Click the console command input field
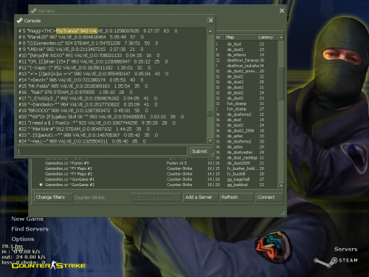The height and width of the screenshot is (277, 369). coord(103,151)
